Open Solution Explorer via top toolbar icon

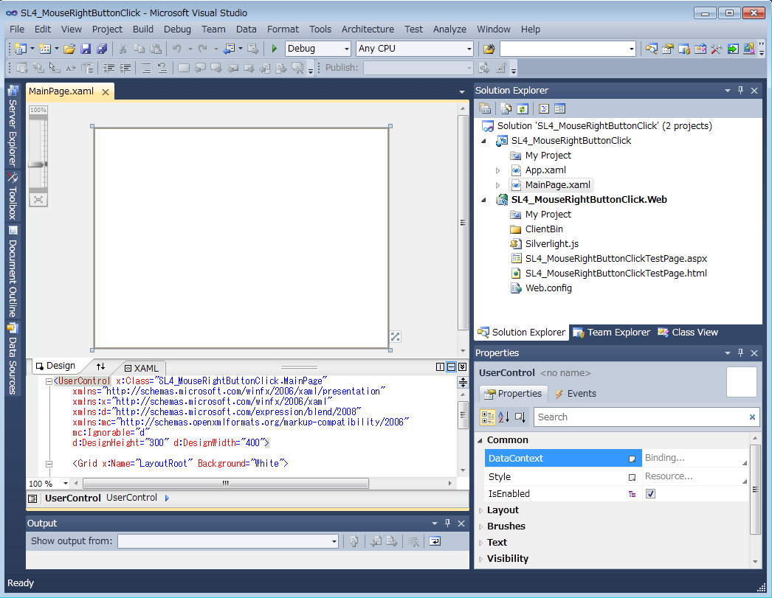click(x=652, y=49)
